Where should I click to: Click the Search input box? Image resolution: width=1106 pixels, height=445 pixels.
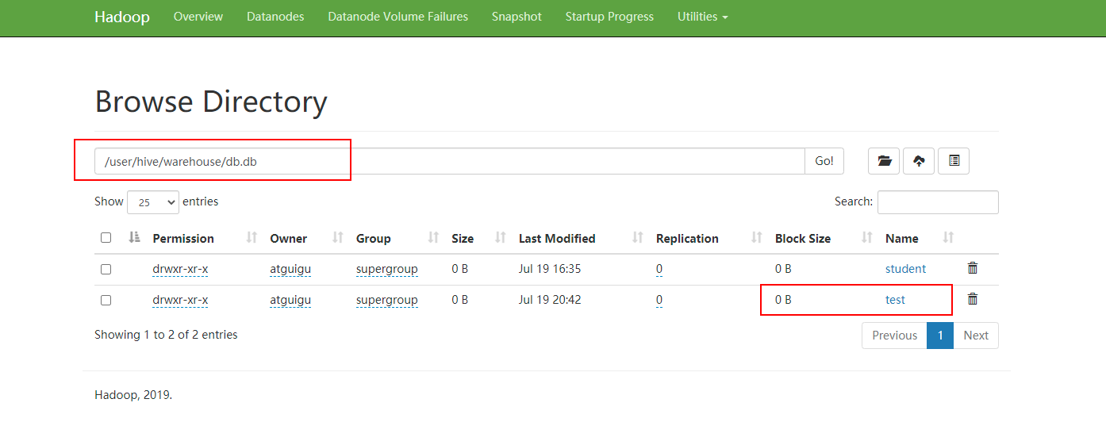(x=938, y=202)
